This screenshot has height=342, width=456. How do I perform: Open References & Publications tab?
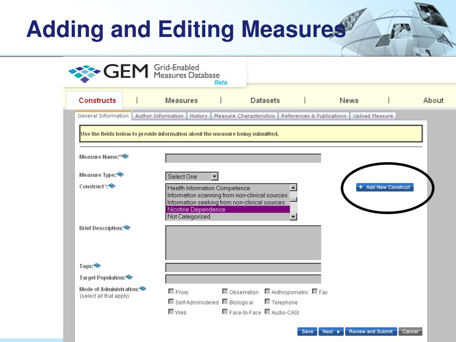tap(314, 116)
